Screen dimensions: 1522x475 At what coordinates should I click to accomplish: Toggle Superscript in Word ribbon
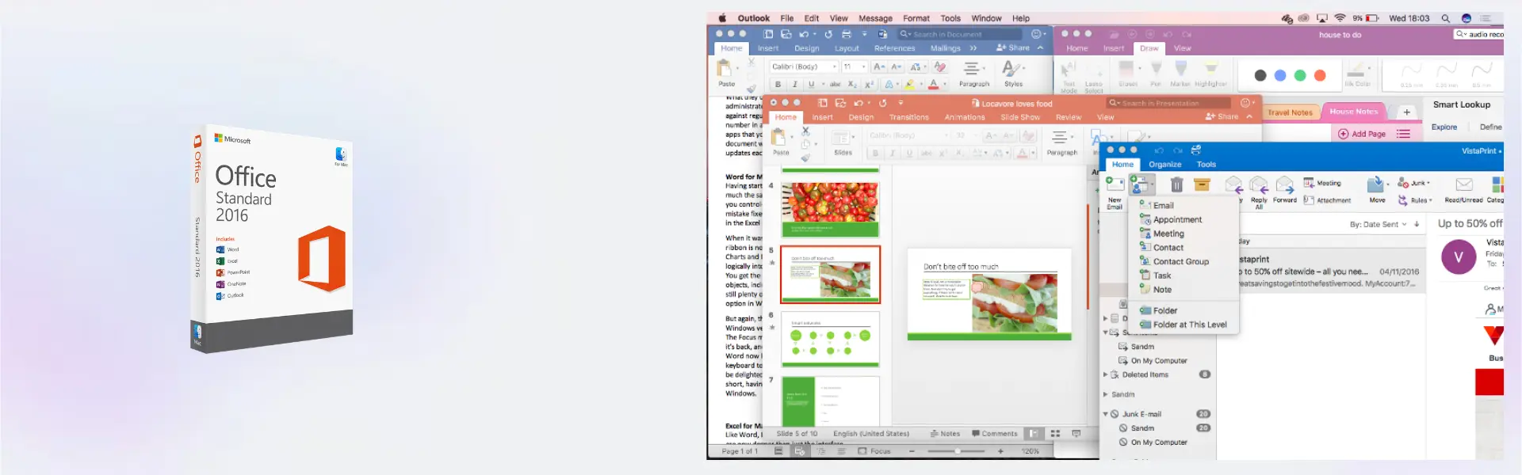point(869,84)
